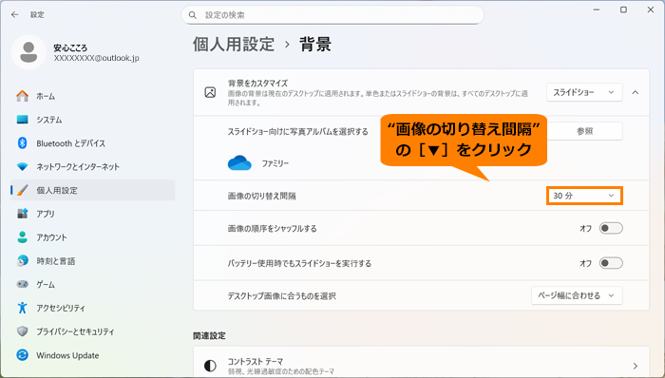The width and height of the screenshot is (665, 378).
Task: Click the 関連設定 heading
Action: point(209,335)
